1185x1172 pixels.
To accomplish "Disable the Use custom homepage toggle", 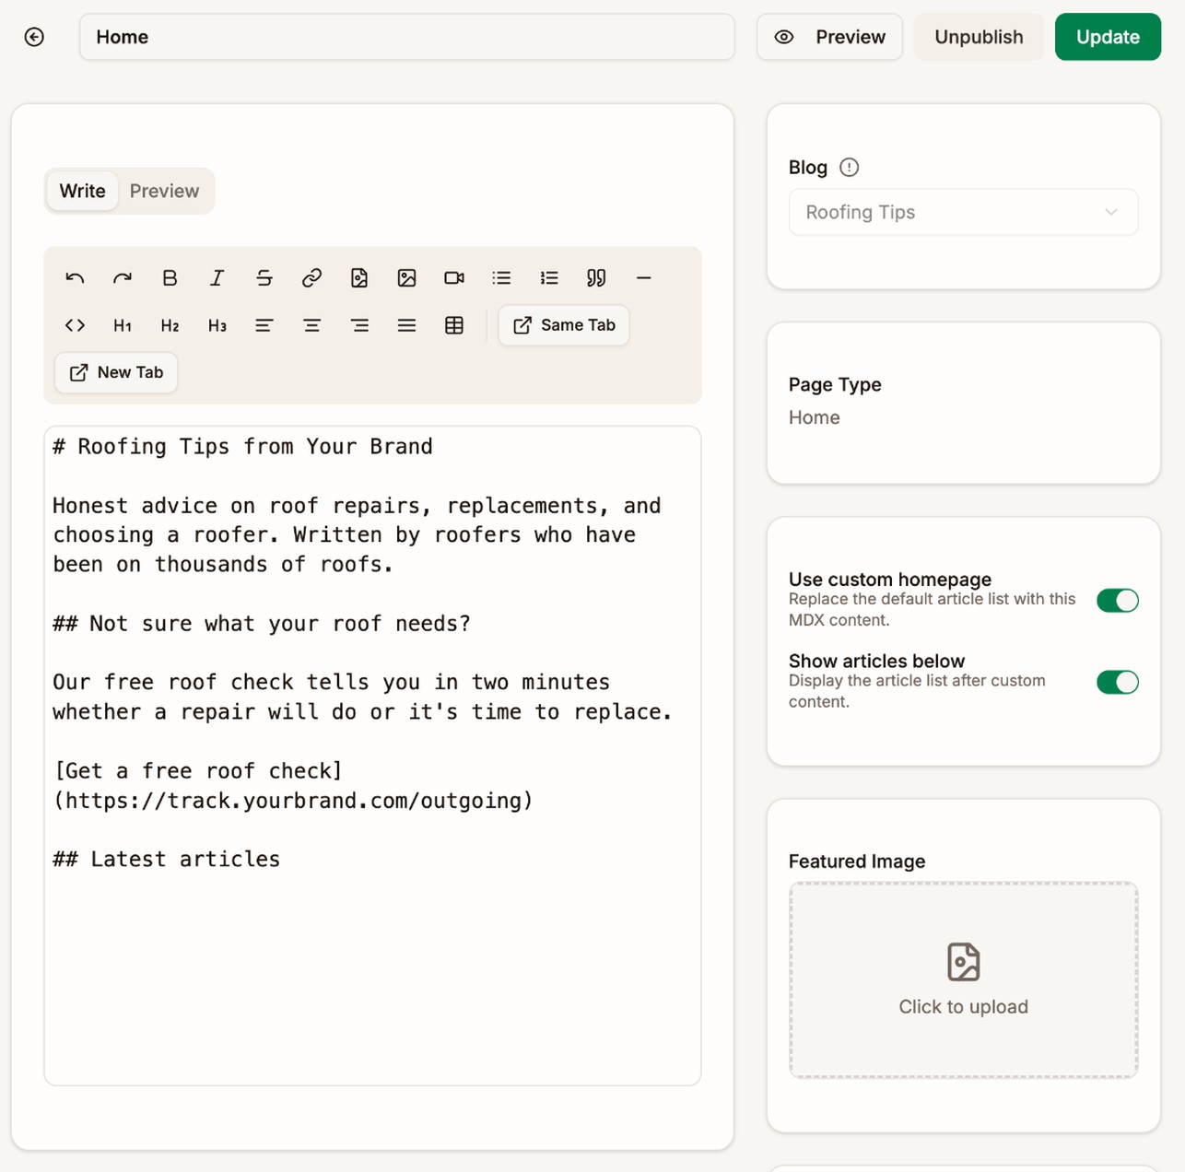I will (x=1118, y=600).
